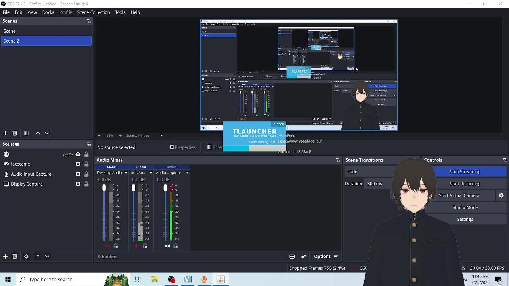Click the microphone icon of Audio Input Capture source

click(6, 174)
